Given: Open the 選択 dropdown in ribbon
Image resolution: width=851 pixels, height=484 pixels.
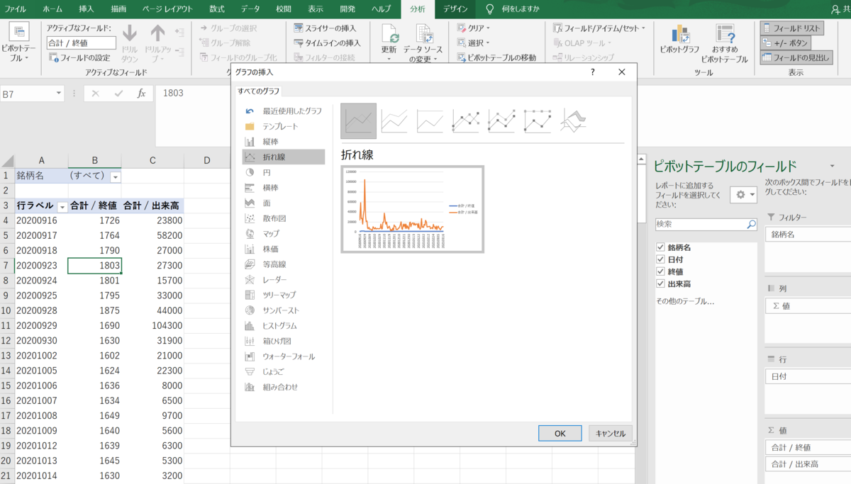Looking at the screenshot, I should pos(474,43).
